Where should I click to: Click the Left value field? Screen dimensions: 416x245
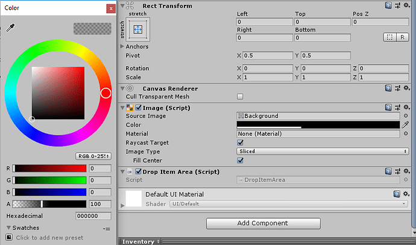tap(265, 22)
